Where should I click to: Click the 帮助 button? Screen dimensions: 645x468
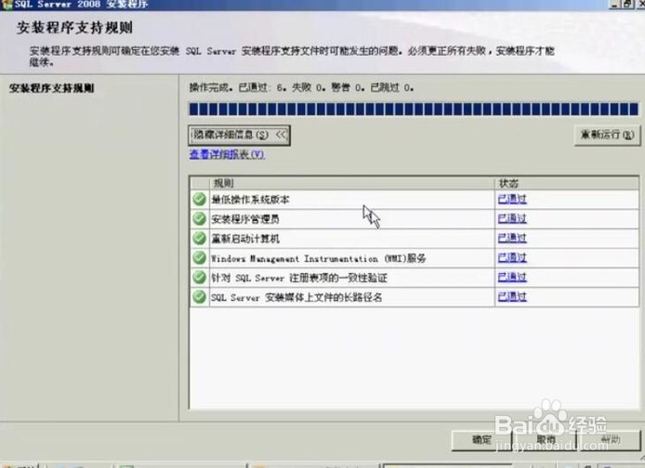tap(610, 440)
